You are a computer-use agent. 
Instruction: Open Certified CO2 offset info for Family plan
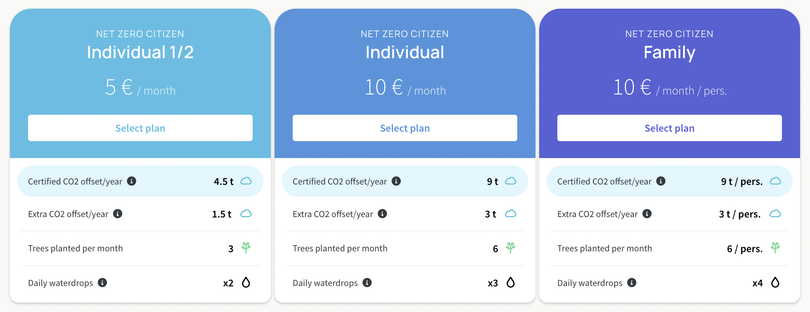(661, 181)
